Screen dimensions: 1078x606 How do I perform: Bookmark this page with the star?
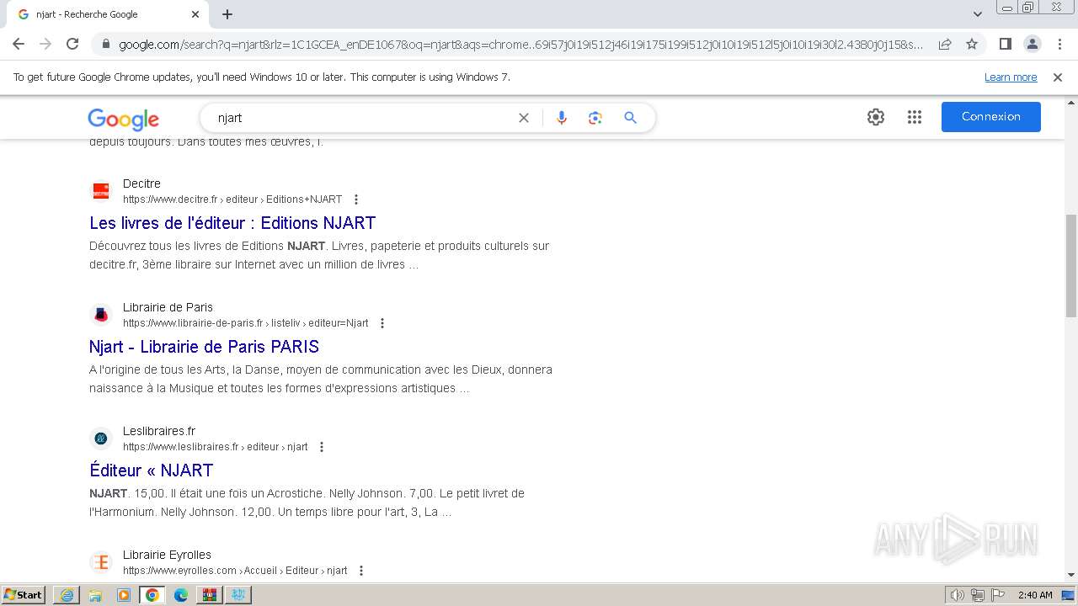coord(972,44)
